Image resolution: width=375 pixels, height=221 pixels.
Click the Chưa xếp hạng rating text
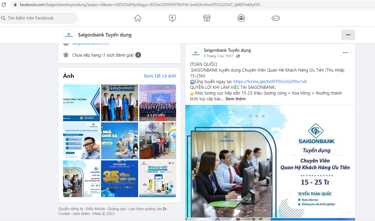[103, 55]
